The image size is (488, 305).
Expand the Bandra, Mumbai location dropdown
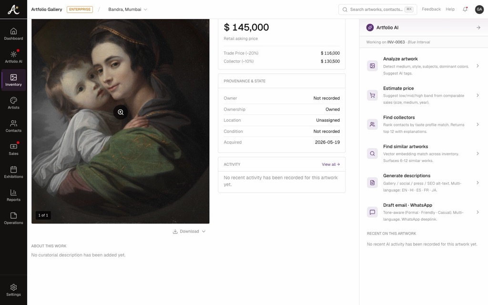(128, 10)
